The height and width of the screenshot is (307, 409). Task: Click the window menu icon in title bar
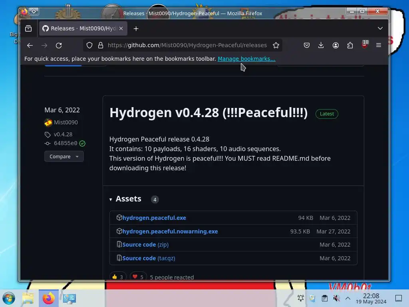pyautogui.click(x=24, y=12)
